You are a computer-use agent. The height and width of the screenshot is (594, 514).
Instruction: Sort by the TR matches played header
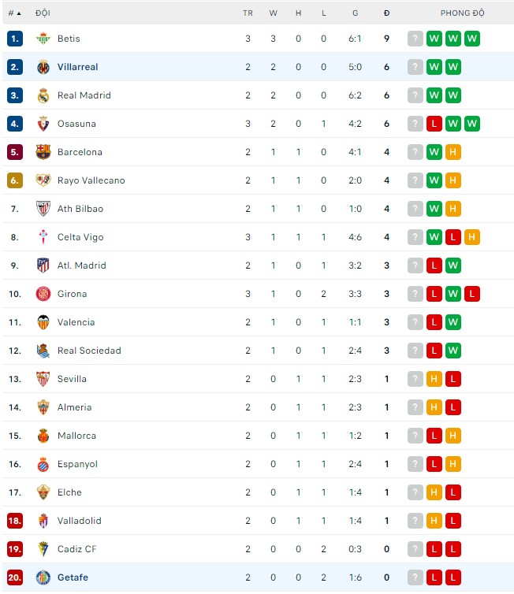click(x=248, y=13)
